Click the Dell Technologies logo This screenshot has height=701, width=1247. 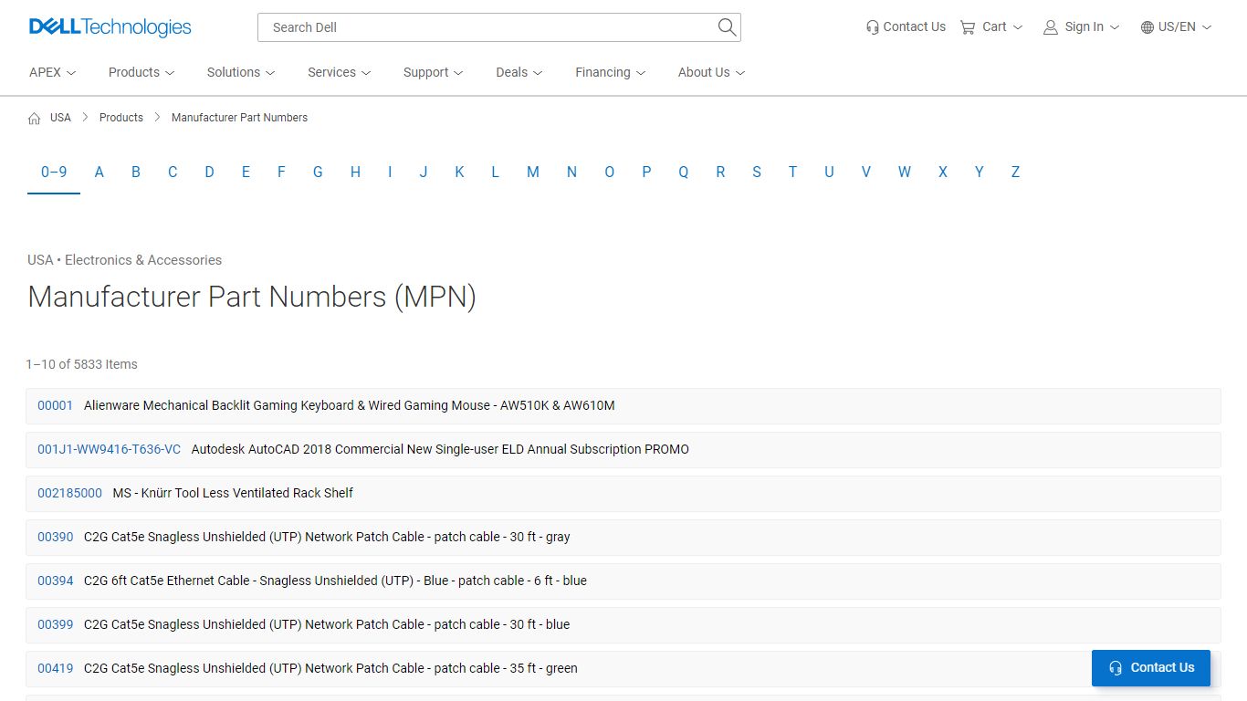(x=110, y=27)
